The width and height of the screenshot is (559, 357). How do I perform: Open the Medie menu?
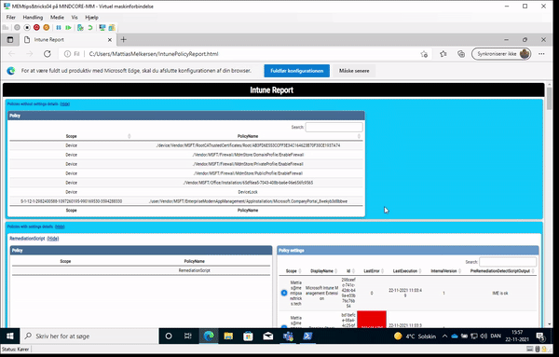coord(57,17)
